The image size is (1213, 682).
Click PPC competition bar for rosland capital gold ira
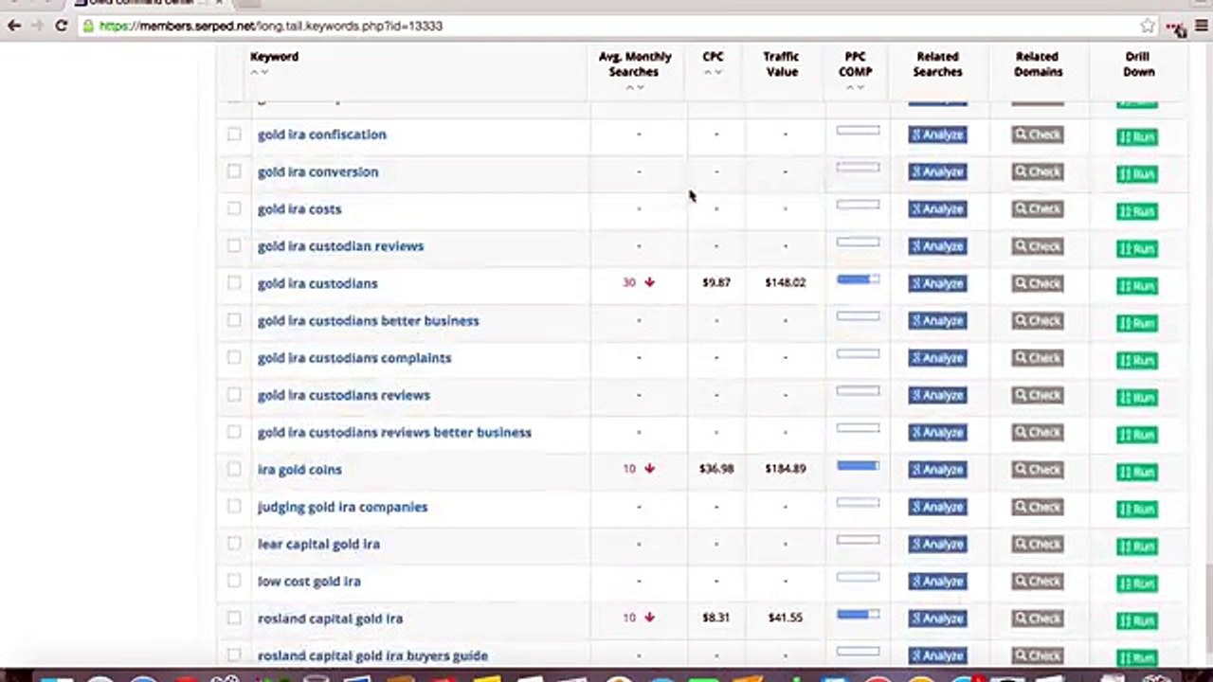click(859, 615)
